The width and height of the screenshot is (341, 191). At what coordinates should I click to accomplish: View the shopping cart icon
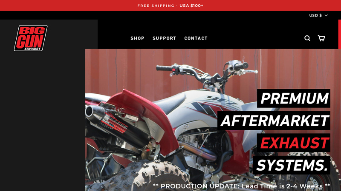pyautogui.click(x=321, y=38)
